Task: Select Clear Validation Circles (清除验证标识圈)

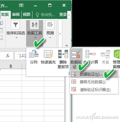Action: click(x=94, y=89)
